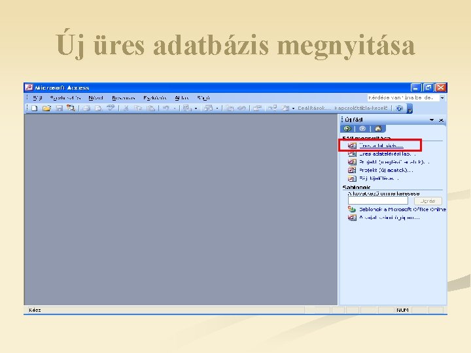Click the 'Üres adatbázis...' link
Viewport: 471px width, 353px height.
pos(381,146)
